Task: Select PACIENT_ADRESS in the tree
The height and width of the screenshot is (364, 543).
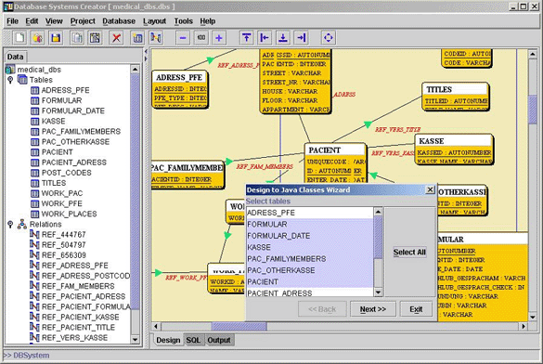Action: click(x=74, y=162)
